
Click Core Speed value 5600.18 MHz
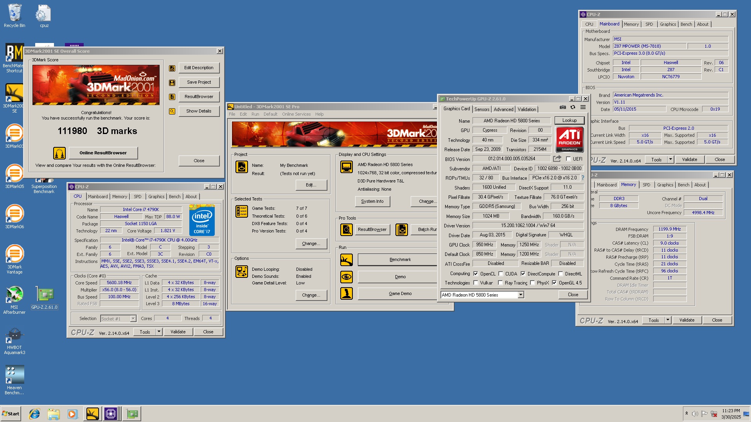[x=119, y=283]
